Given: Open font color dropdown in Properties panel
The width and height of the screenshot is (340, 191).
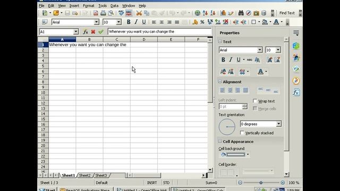Looking at the screenshot, I should [x=266, y=72].
